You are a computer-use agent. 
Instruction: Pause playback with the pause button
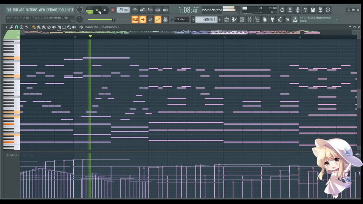pyautogui.click(x=97, y=10)
